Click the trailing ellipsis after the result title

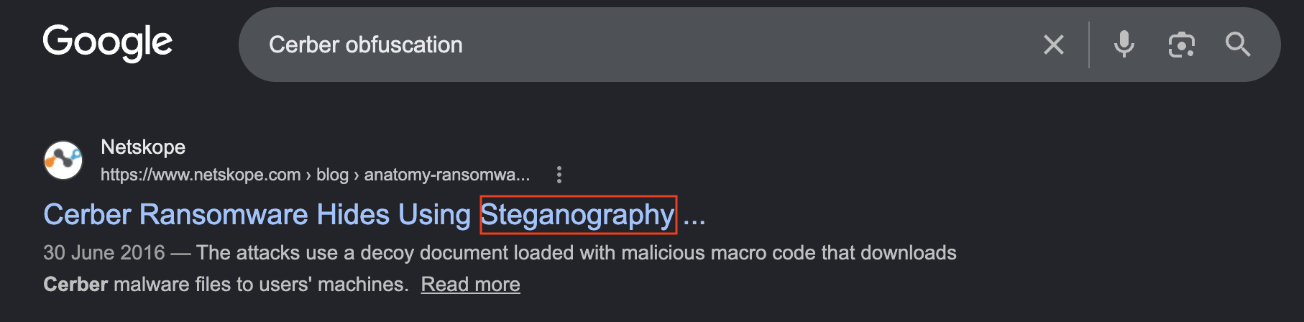point(694,216)
